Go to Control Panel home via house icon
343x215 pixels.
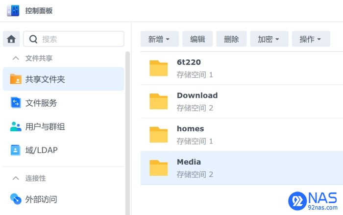pyautogui.click(x=11, y=39)
